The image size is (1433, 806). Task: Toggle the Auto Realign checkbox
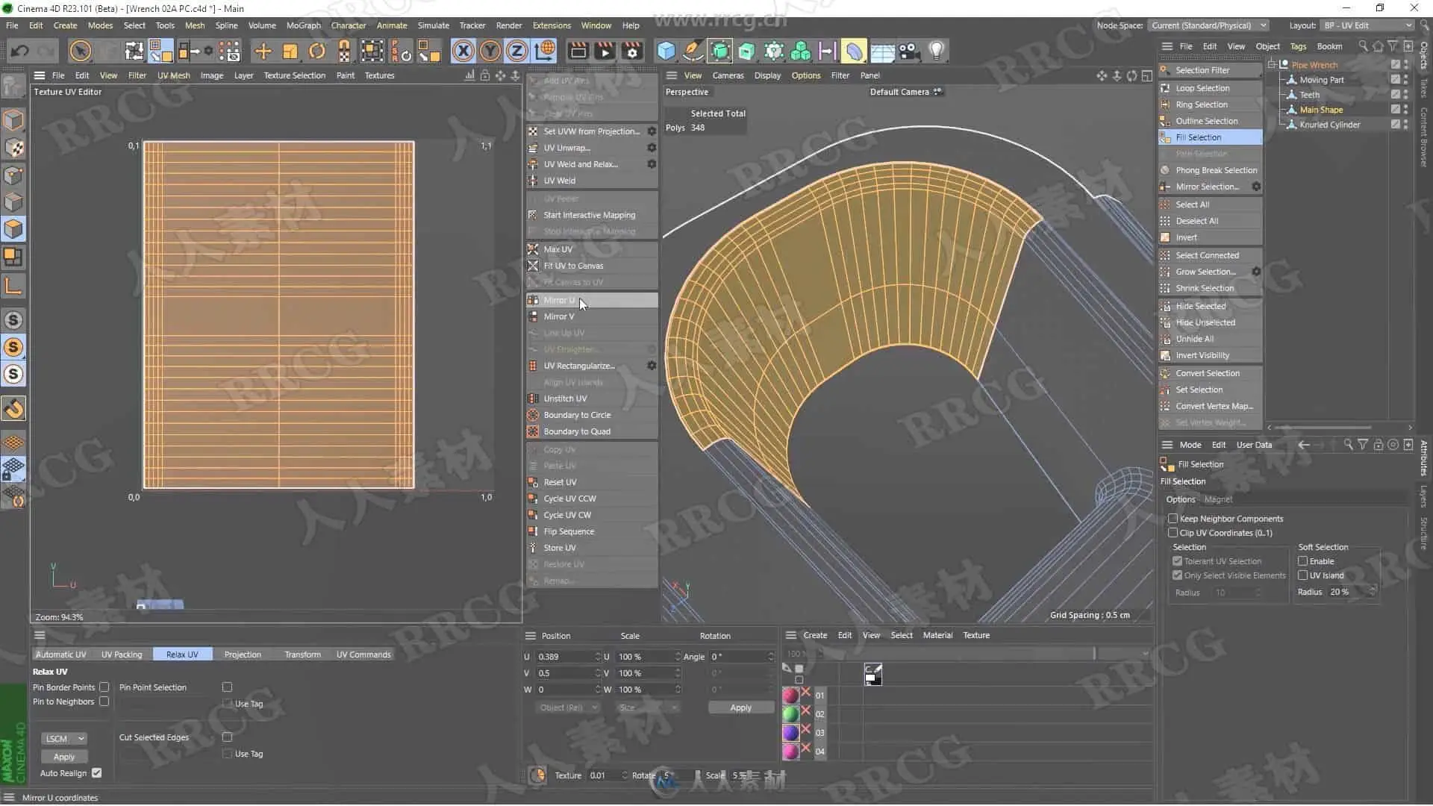pos(97,773)
